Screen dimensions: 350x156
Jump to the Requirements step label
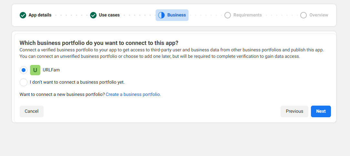pyautogui.click(x=248, y=15)
